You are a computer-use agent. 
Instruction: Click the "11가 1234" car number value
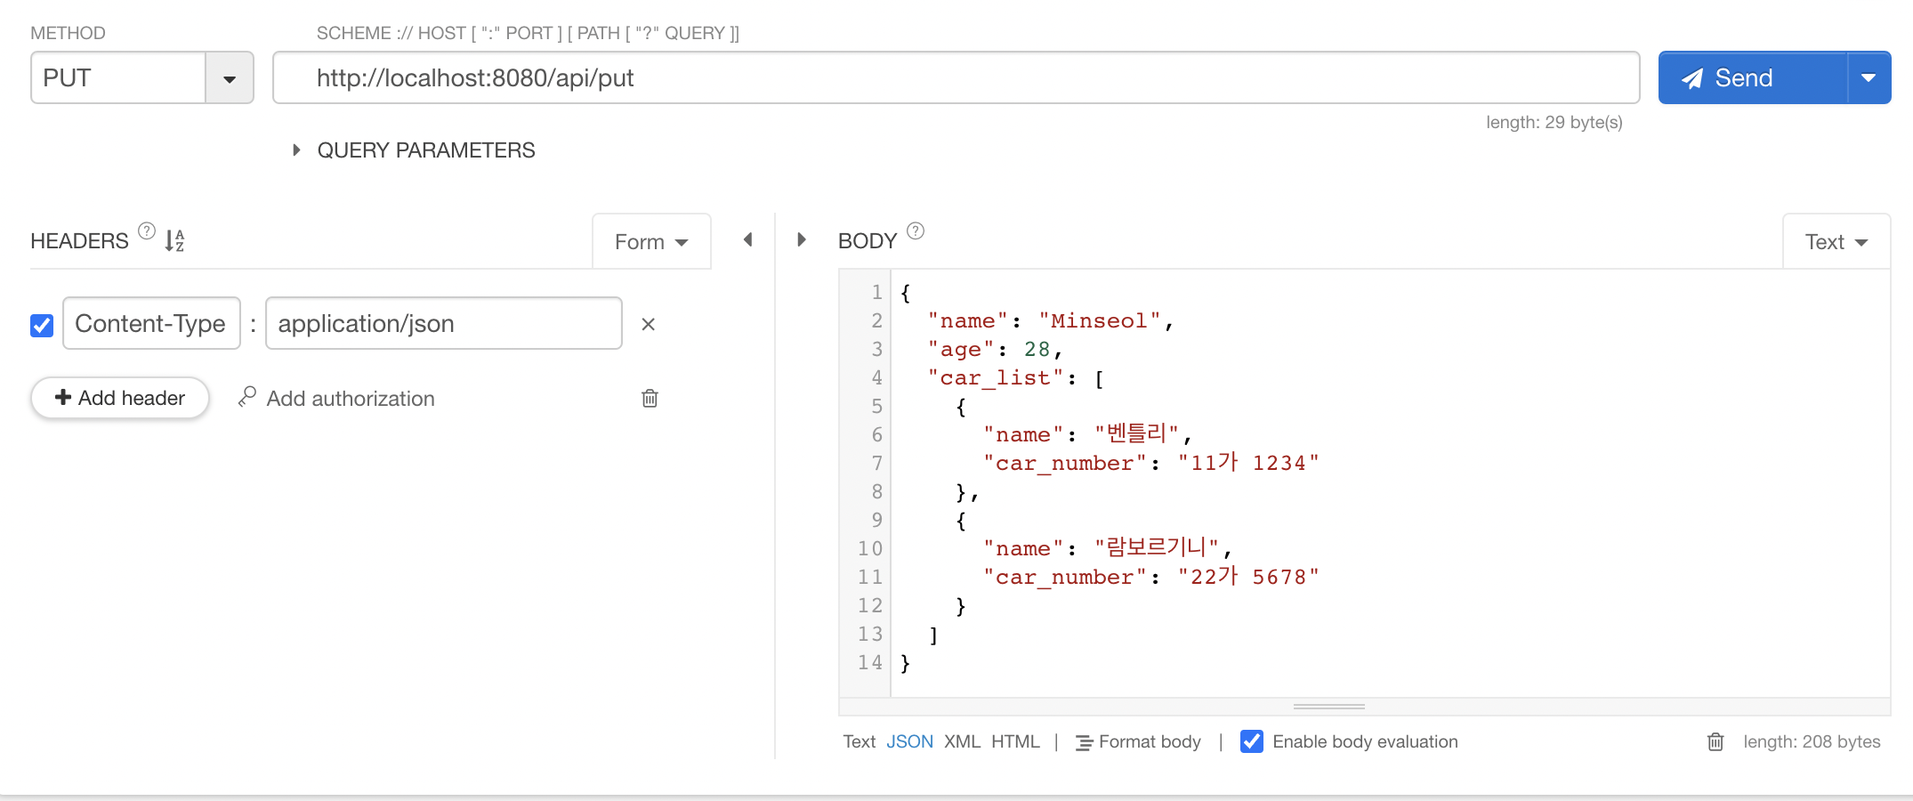[1248, 463]
